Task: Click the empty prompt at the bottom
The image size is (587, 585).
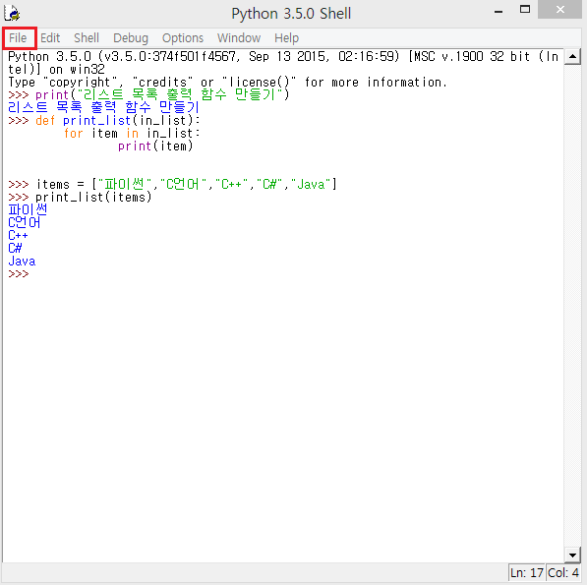Action: pyautogui.click(x=19, y=274)
